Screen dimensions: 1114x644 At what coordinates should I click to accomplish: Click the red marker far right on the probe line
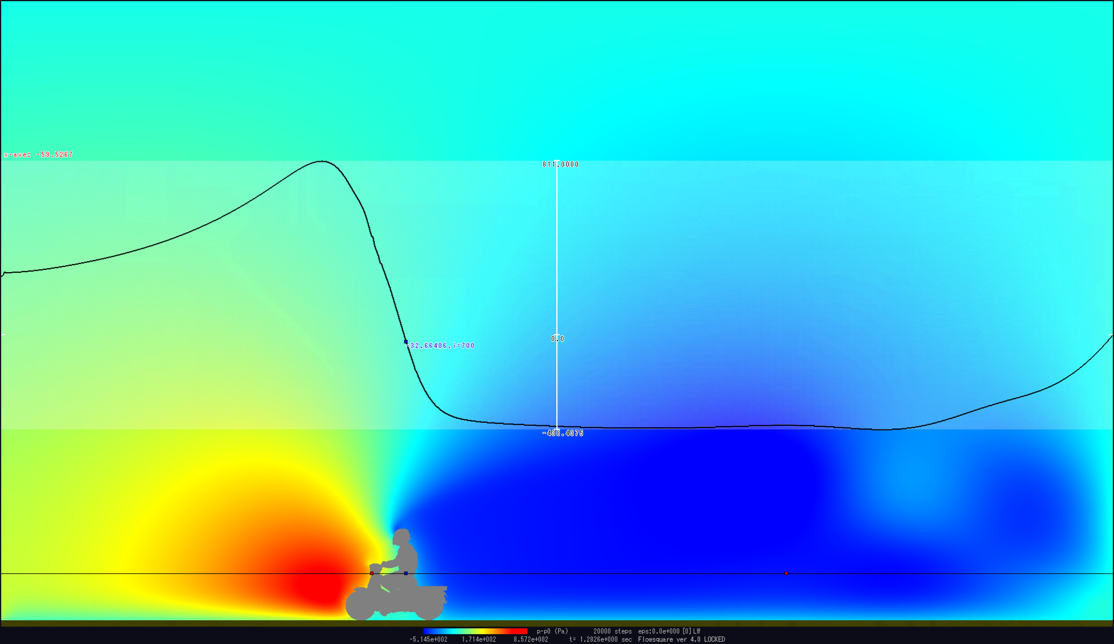786,573
